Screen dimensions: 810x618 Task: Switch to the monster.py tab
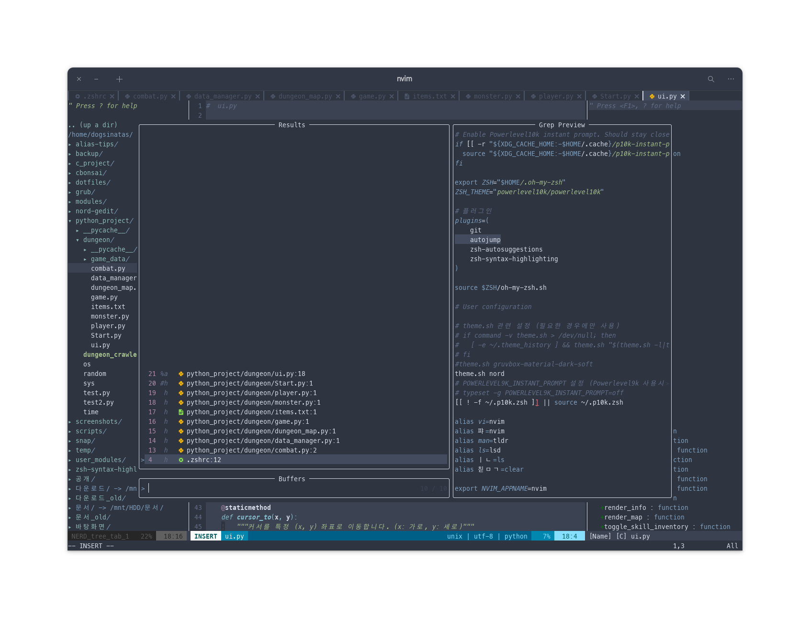tap(493, 97)
